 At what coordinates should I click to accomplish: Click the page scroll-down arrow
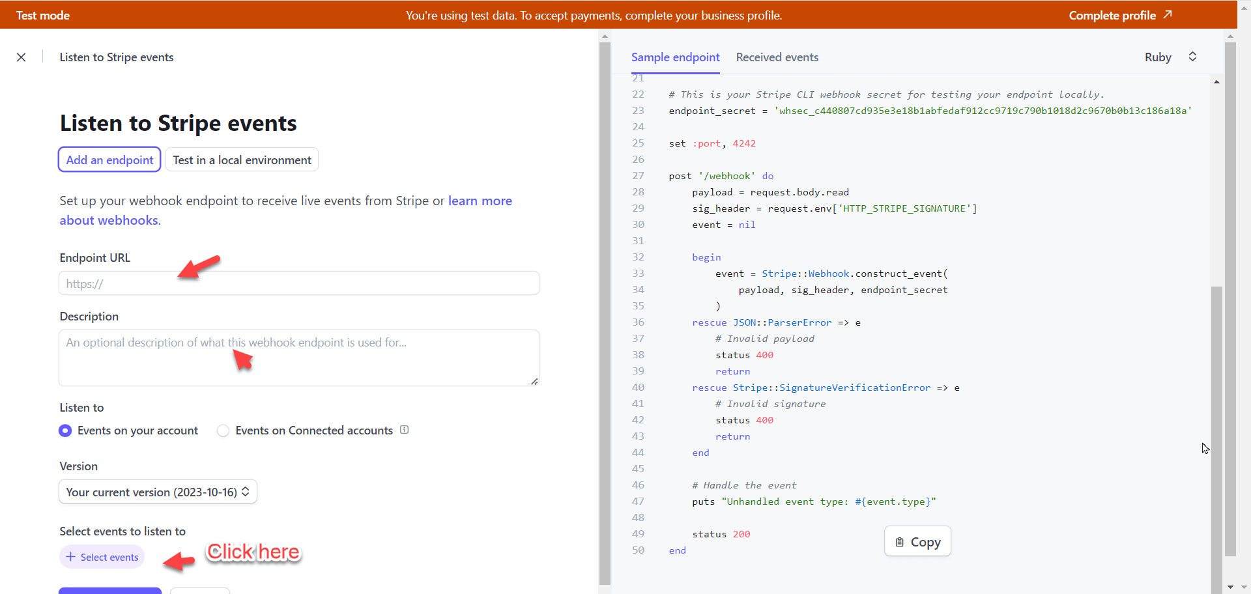1230,587
